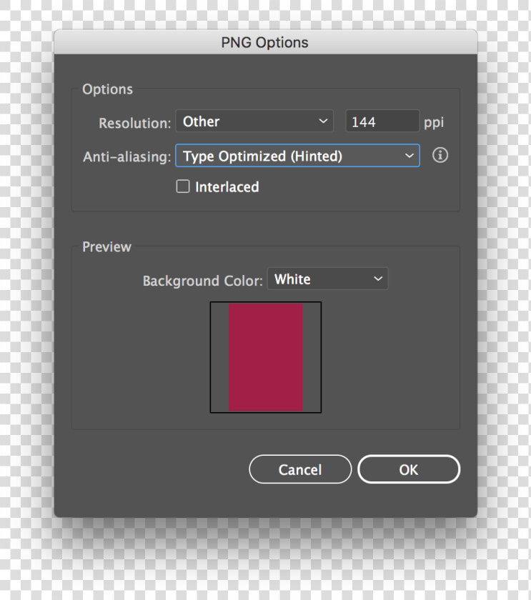Click the ppi unit label
The width and height of the screenshot is (531, 600).
point(434,123)
